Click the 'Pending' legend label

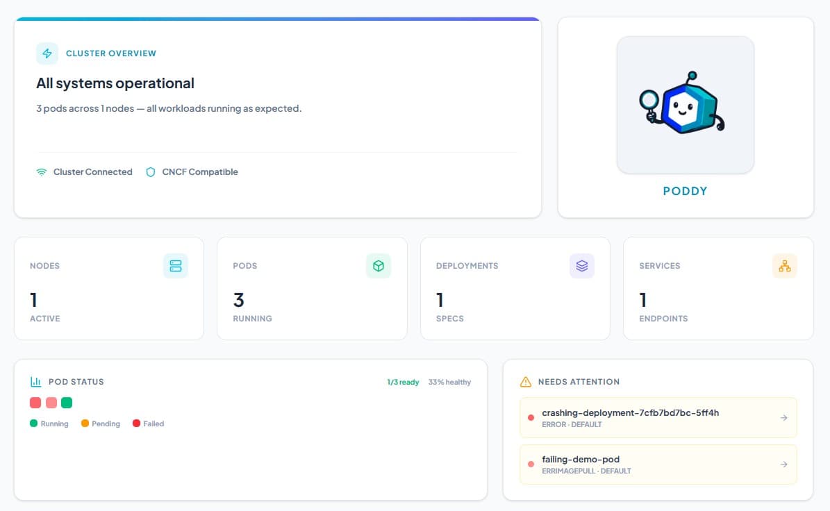click(x=106, y=424)
